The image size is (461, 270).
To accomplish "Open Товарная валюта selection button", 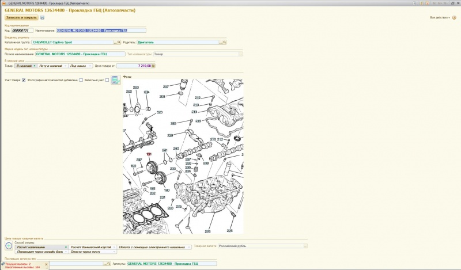I will pyautogui.click(x=305, y=246).
